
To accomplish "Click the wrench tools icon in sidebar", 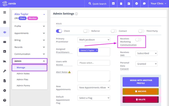I will click(x=5, y=71).
